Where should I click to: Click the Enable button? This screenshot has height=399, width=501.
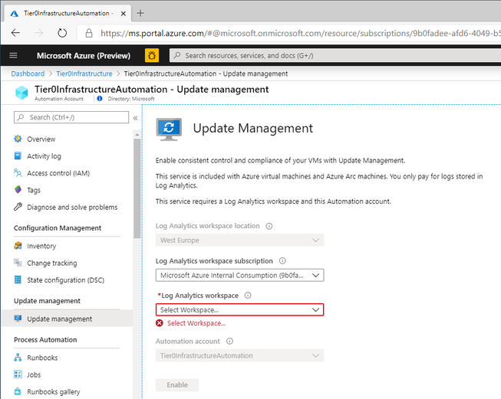point(177,385)
